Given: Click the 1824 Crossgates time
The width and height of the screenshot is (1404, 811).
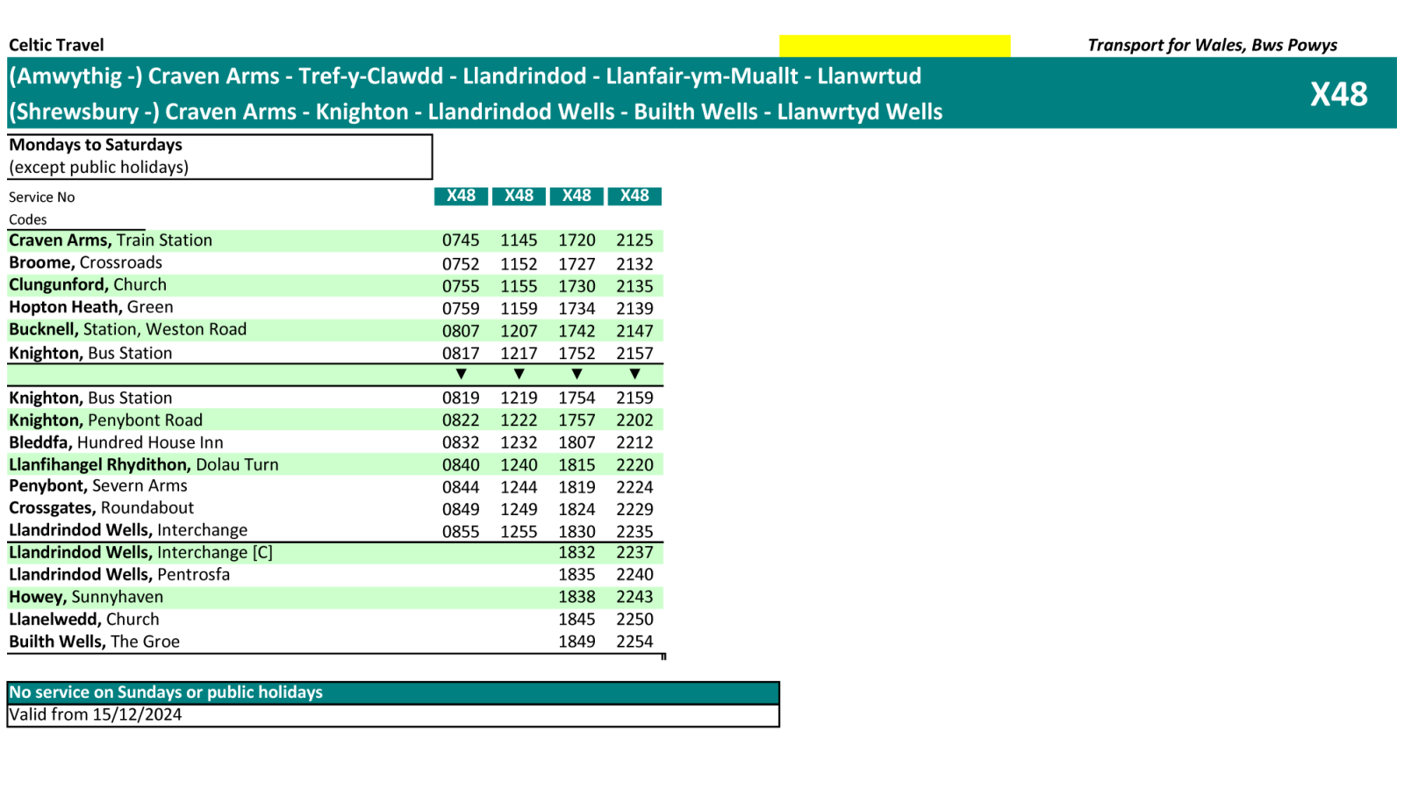Looking at the screenshot, I should [577, 510].
